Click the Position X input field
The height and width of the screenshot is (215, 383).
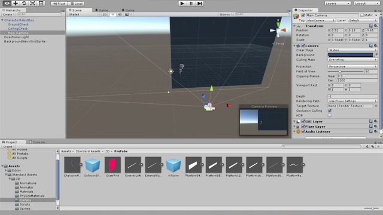click(x=337, y=30)
